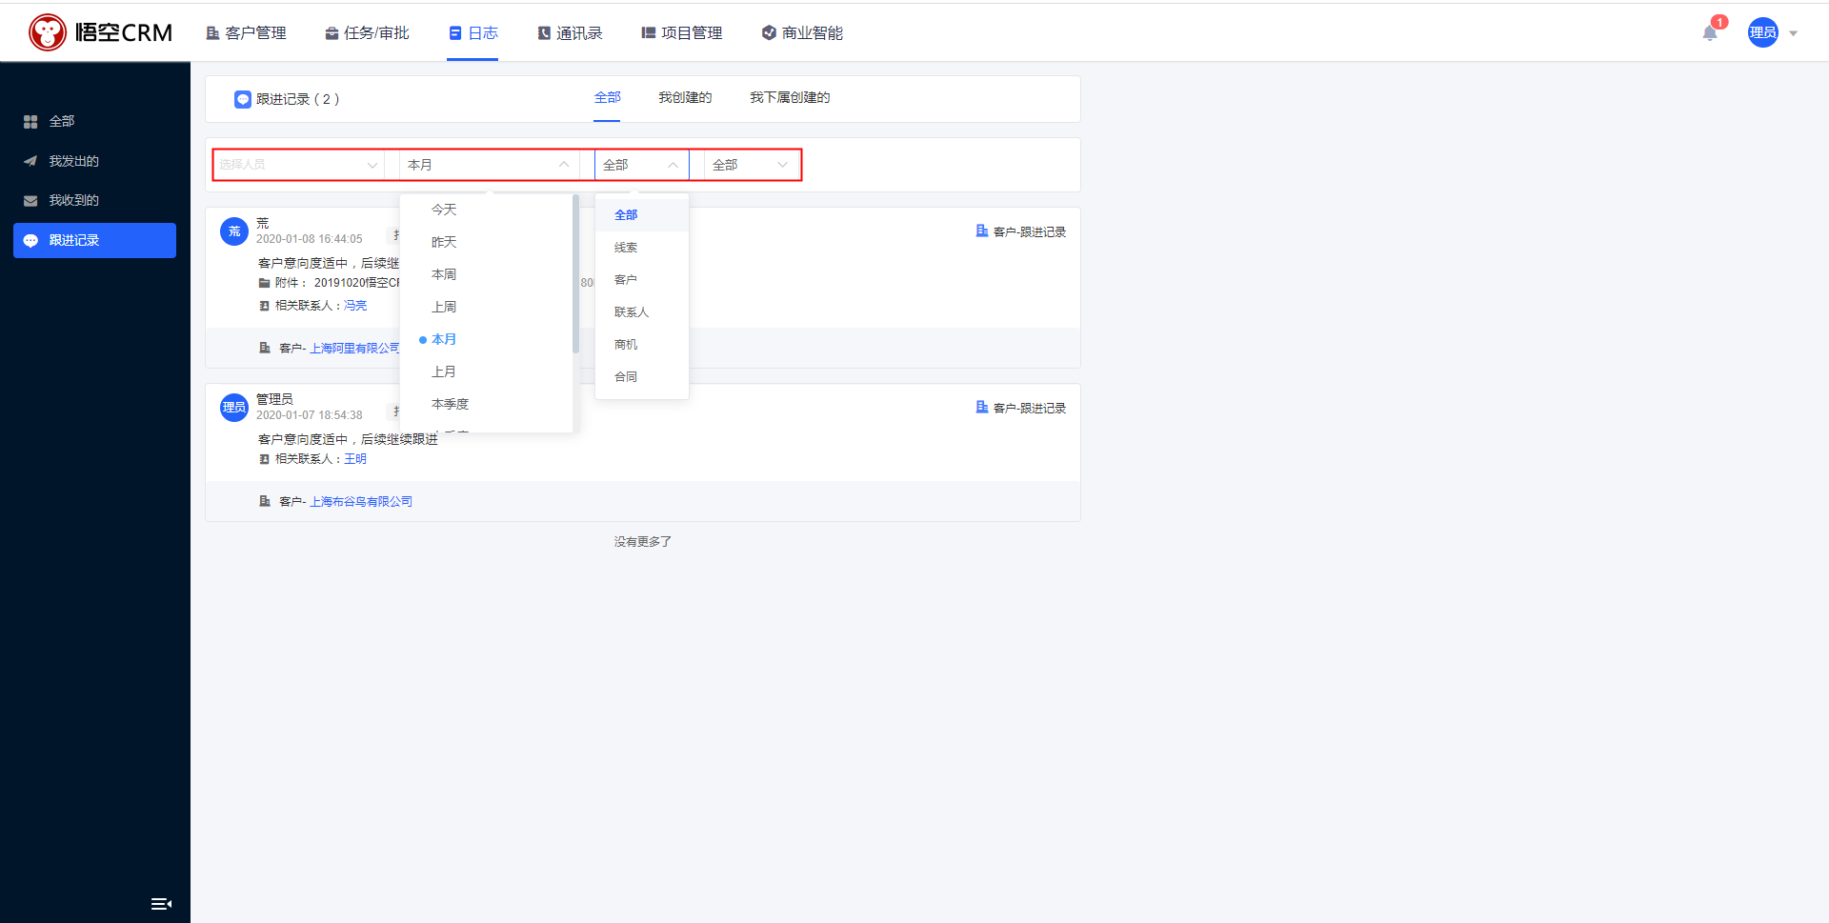The image size is (1829, 923).
Task: Open 日志 in the top navigation
Action: click(x=472, y=33)
